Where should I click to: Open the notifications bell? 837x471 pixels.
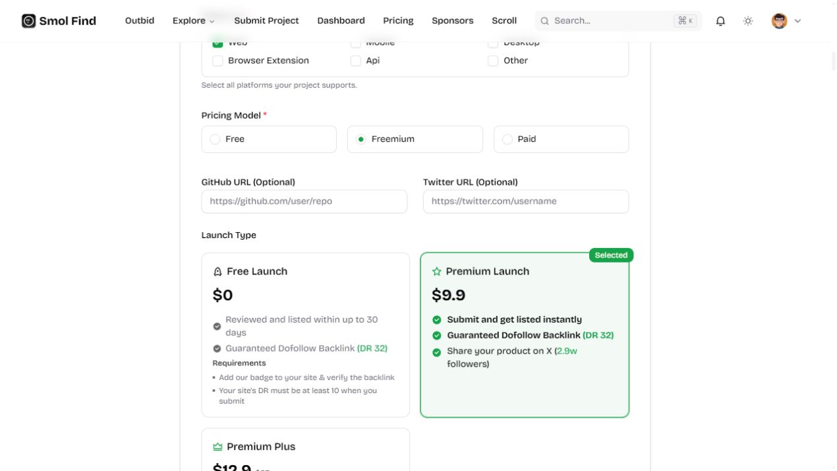(x=720, y=21)
